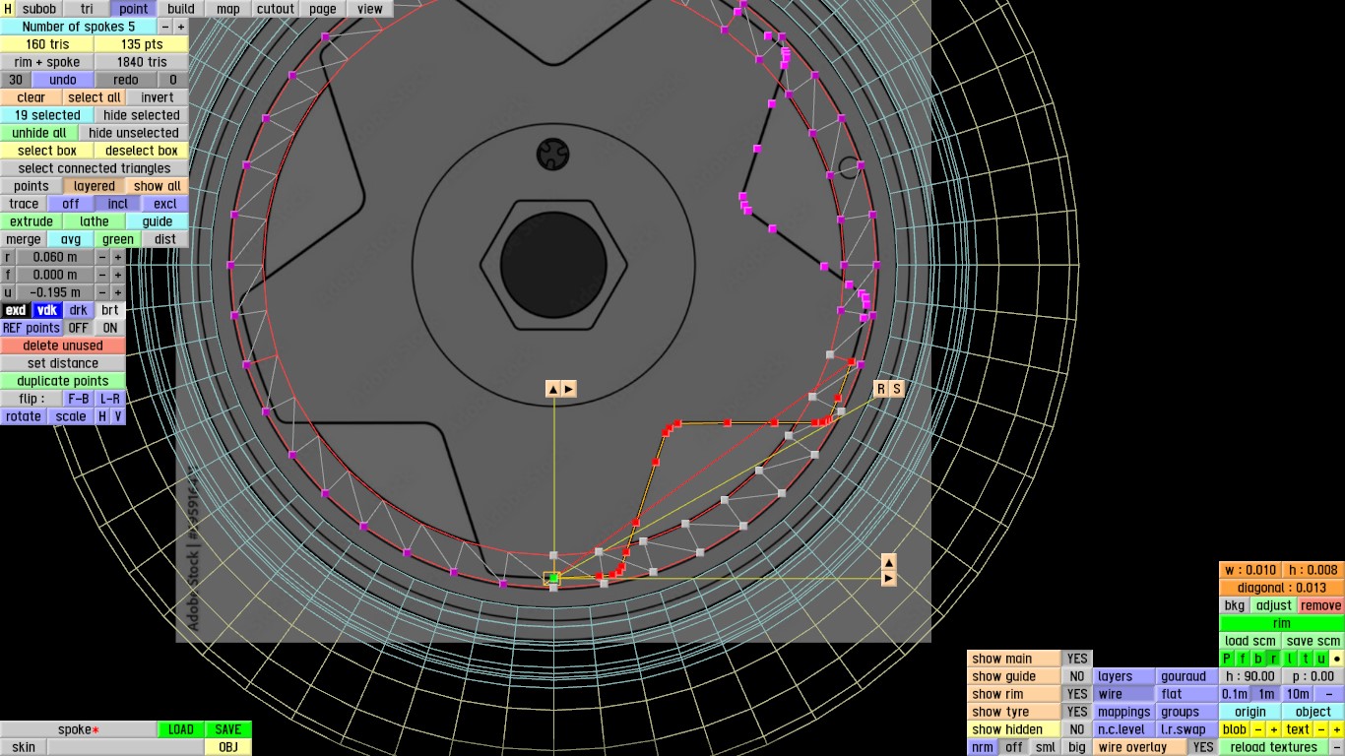1345x756 pixels.
Task: Toggle show tyre YES
Action: point(1077,712)
